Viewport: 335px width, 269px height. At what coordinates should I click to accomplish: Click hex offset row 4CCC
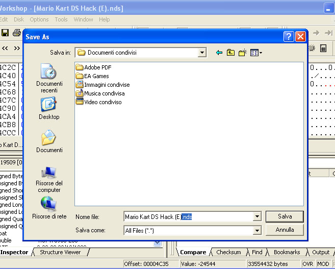8,133
